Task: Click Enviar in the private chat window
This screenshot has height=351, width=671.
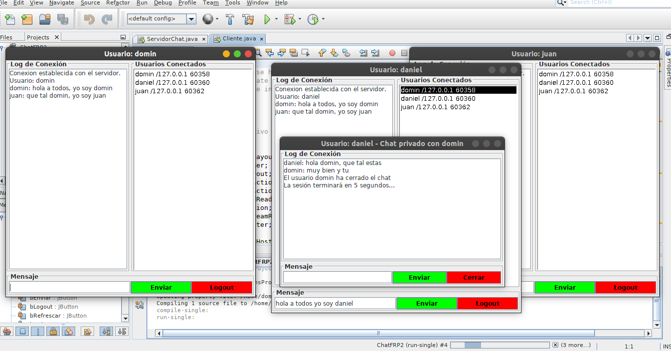Action: 419,277
